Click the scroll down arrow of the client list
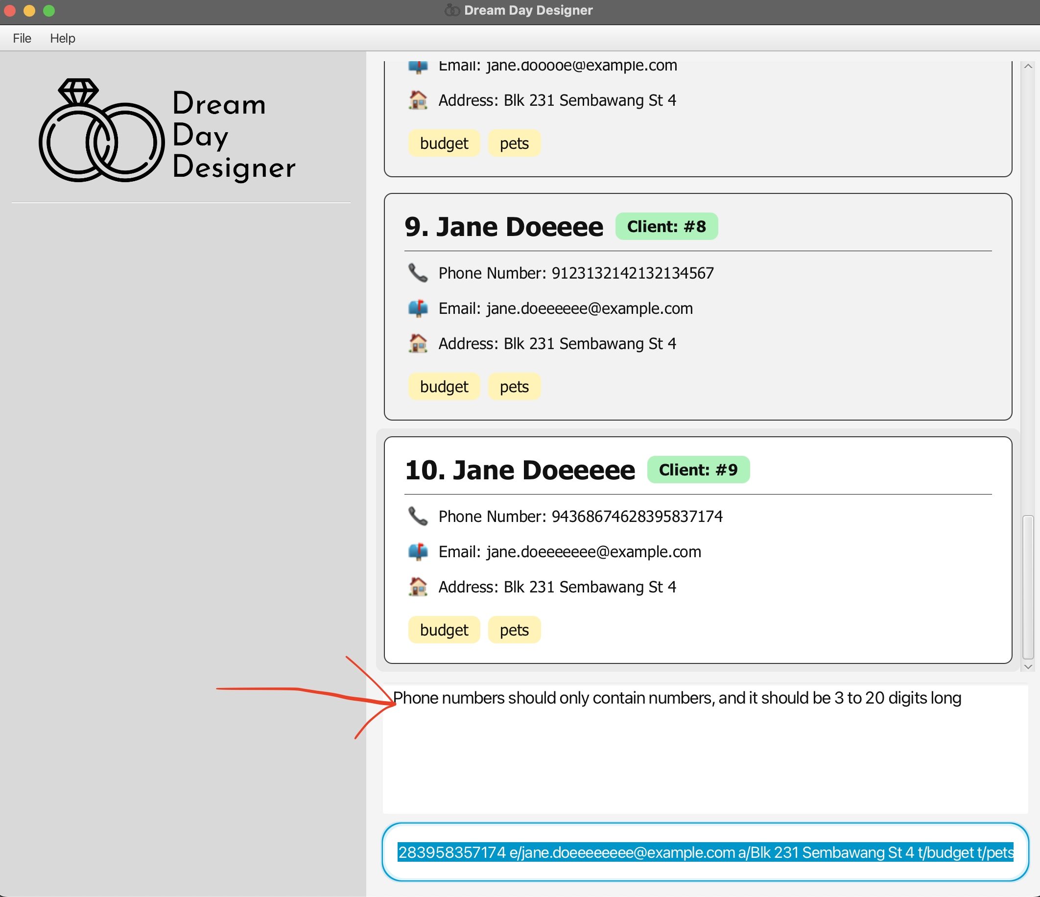Viewport: 1040px width, 897px height. tap(1027, 666)
